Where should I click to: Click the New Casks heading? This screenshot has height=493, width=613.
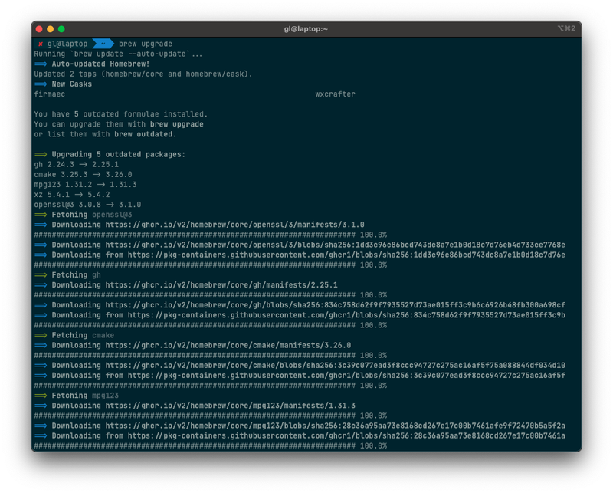[x=71, y=84]
